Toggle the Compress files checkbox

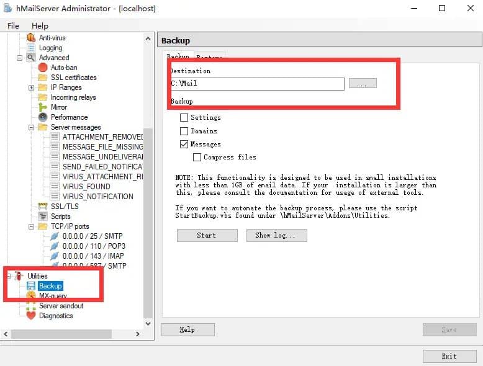pyautogui.click(x=197, y=157)
